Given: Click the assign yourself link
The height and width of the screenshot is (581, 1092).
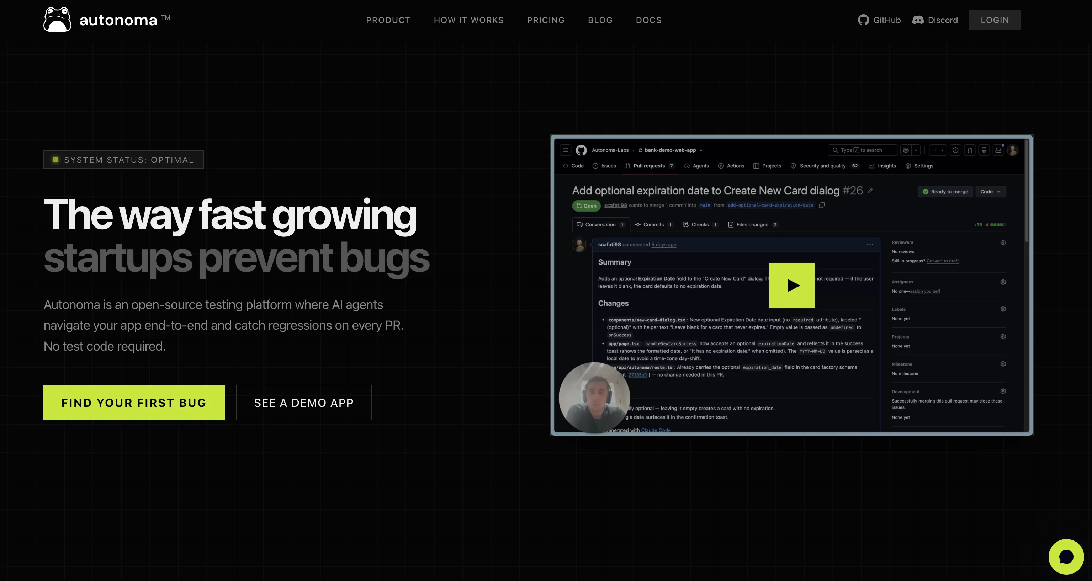Looking at the screenshot, I should [924, 291].
